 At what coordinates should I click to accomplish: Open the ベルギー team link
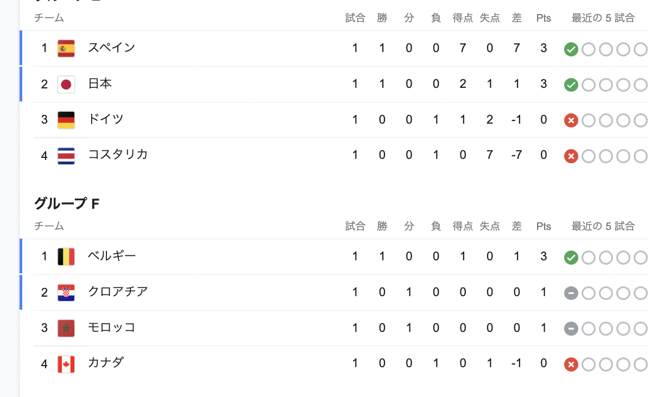pos(112,256)
